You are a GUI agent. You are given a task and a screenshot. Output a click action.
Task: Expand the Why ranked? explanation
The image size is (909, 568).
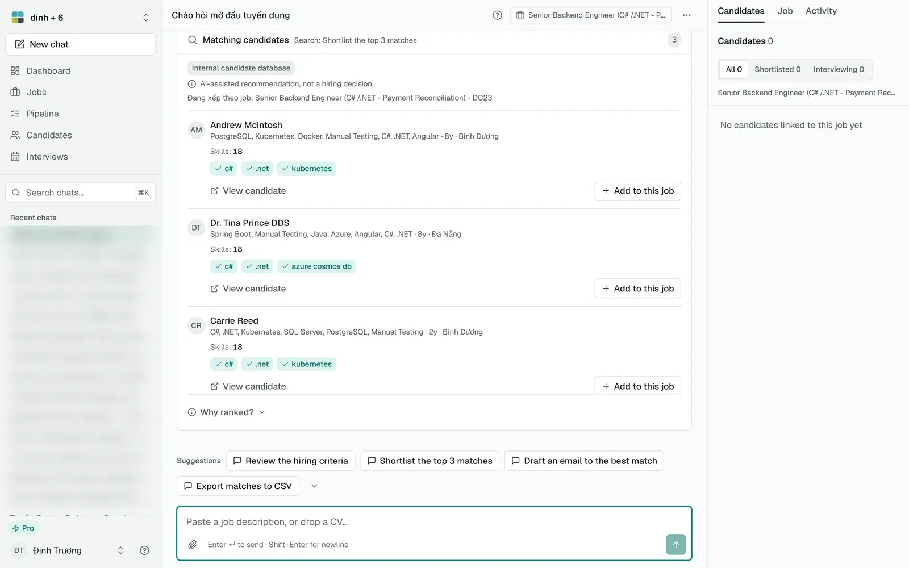(x=227, y=412)
